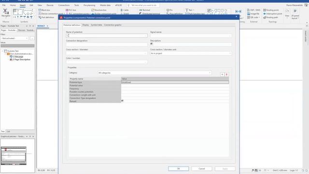Image resolution: width=309 pixels, height=174 pixels.
Task: Collapse the EAA Administrative documents node
Action: coord(5,54)
